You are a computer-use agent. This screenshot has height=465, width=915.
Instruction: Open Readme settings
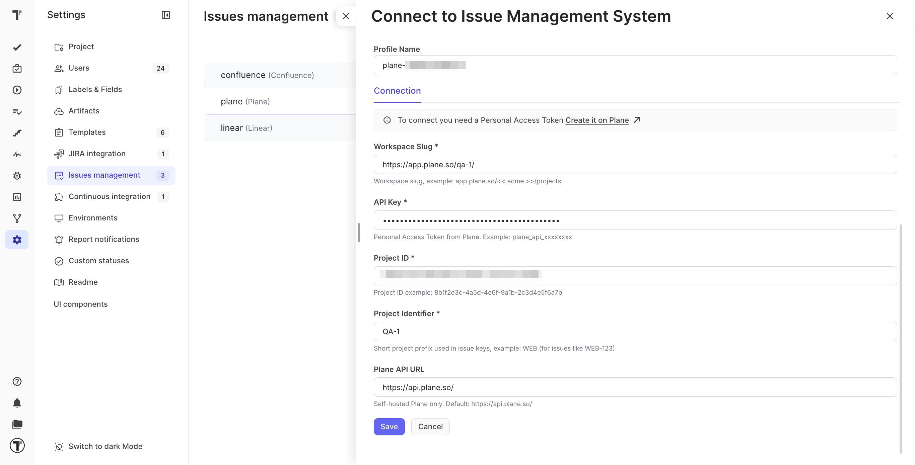(x=111, y=282)
